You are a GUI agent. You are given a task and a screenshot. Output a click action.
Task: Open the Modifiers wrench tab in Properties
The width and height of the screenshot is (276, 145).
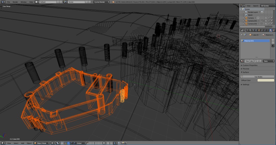(x=265, y=30)
